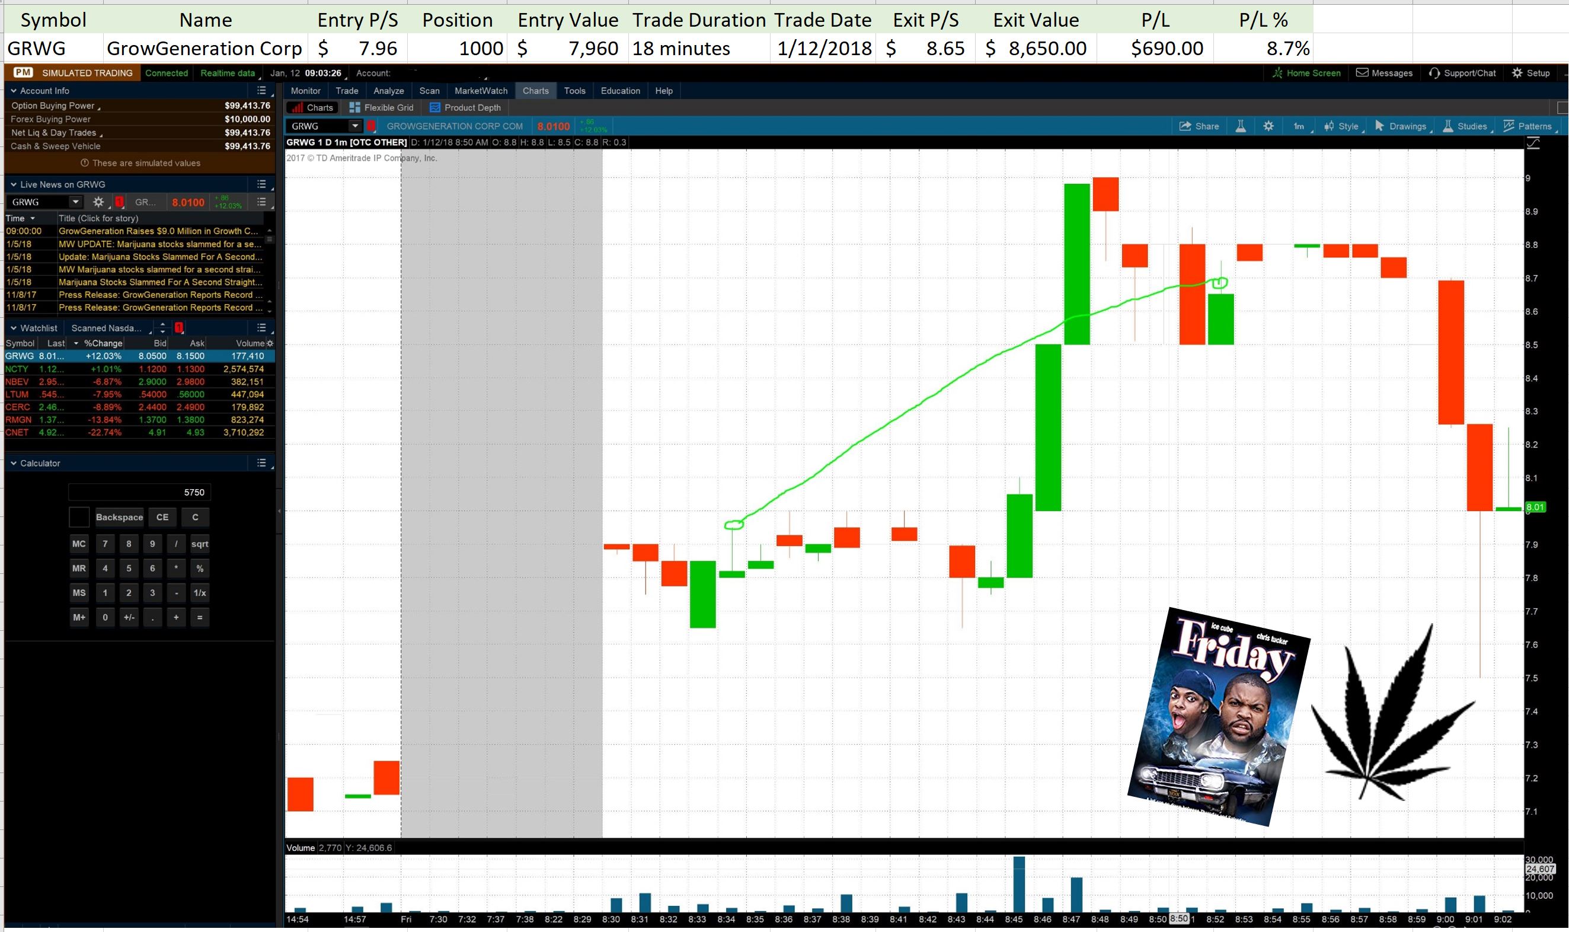Image resolution: width=1569 pixels, height=932 pixels.
Task: Click the red link indicator beside Watchlist
Action: coord(179,328)
